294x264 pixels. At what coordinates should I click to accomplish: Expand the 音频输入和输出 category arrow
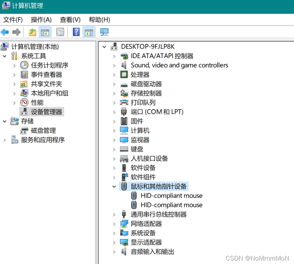pyautogui.click(x=114, y=252)
